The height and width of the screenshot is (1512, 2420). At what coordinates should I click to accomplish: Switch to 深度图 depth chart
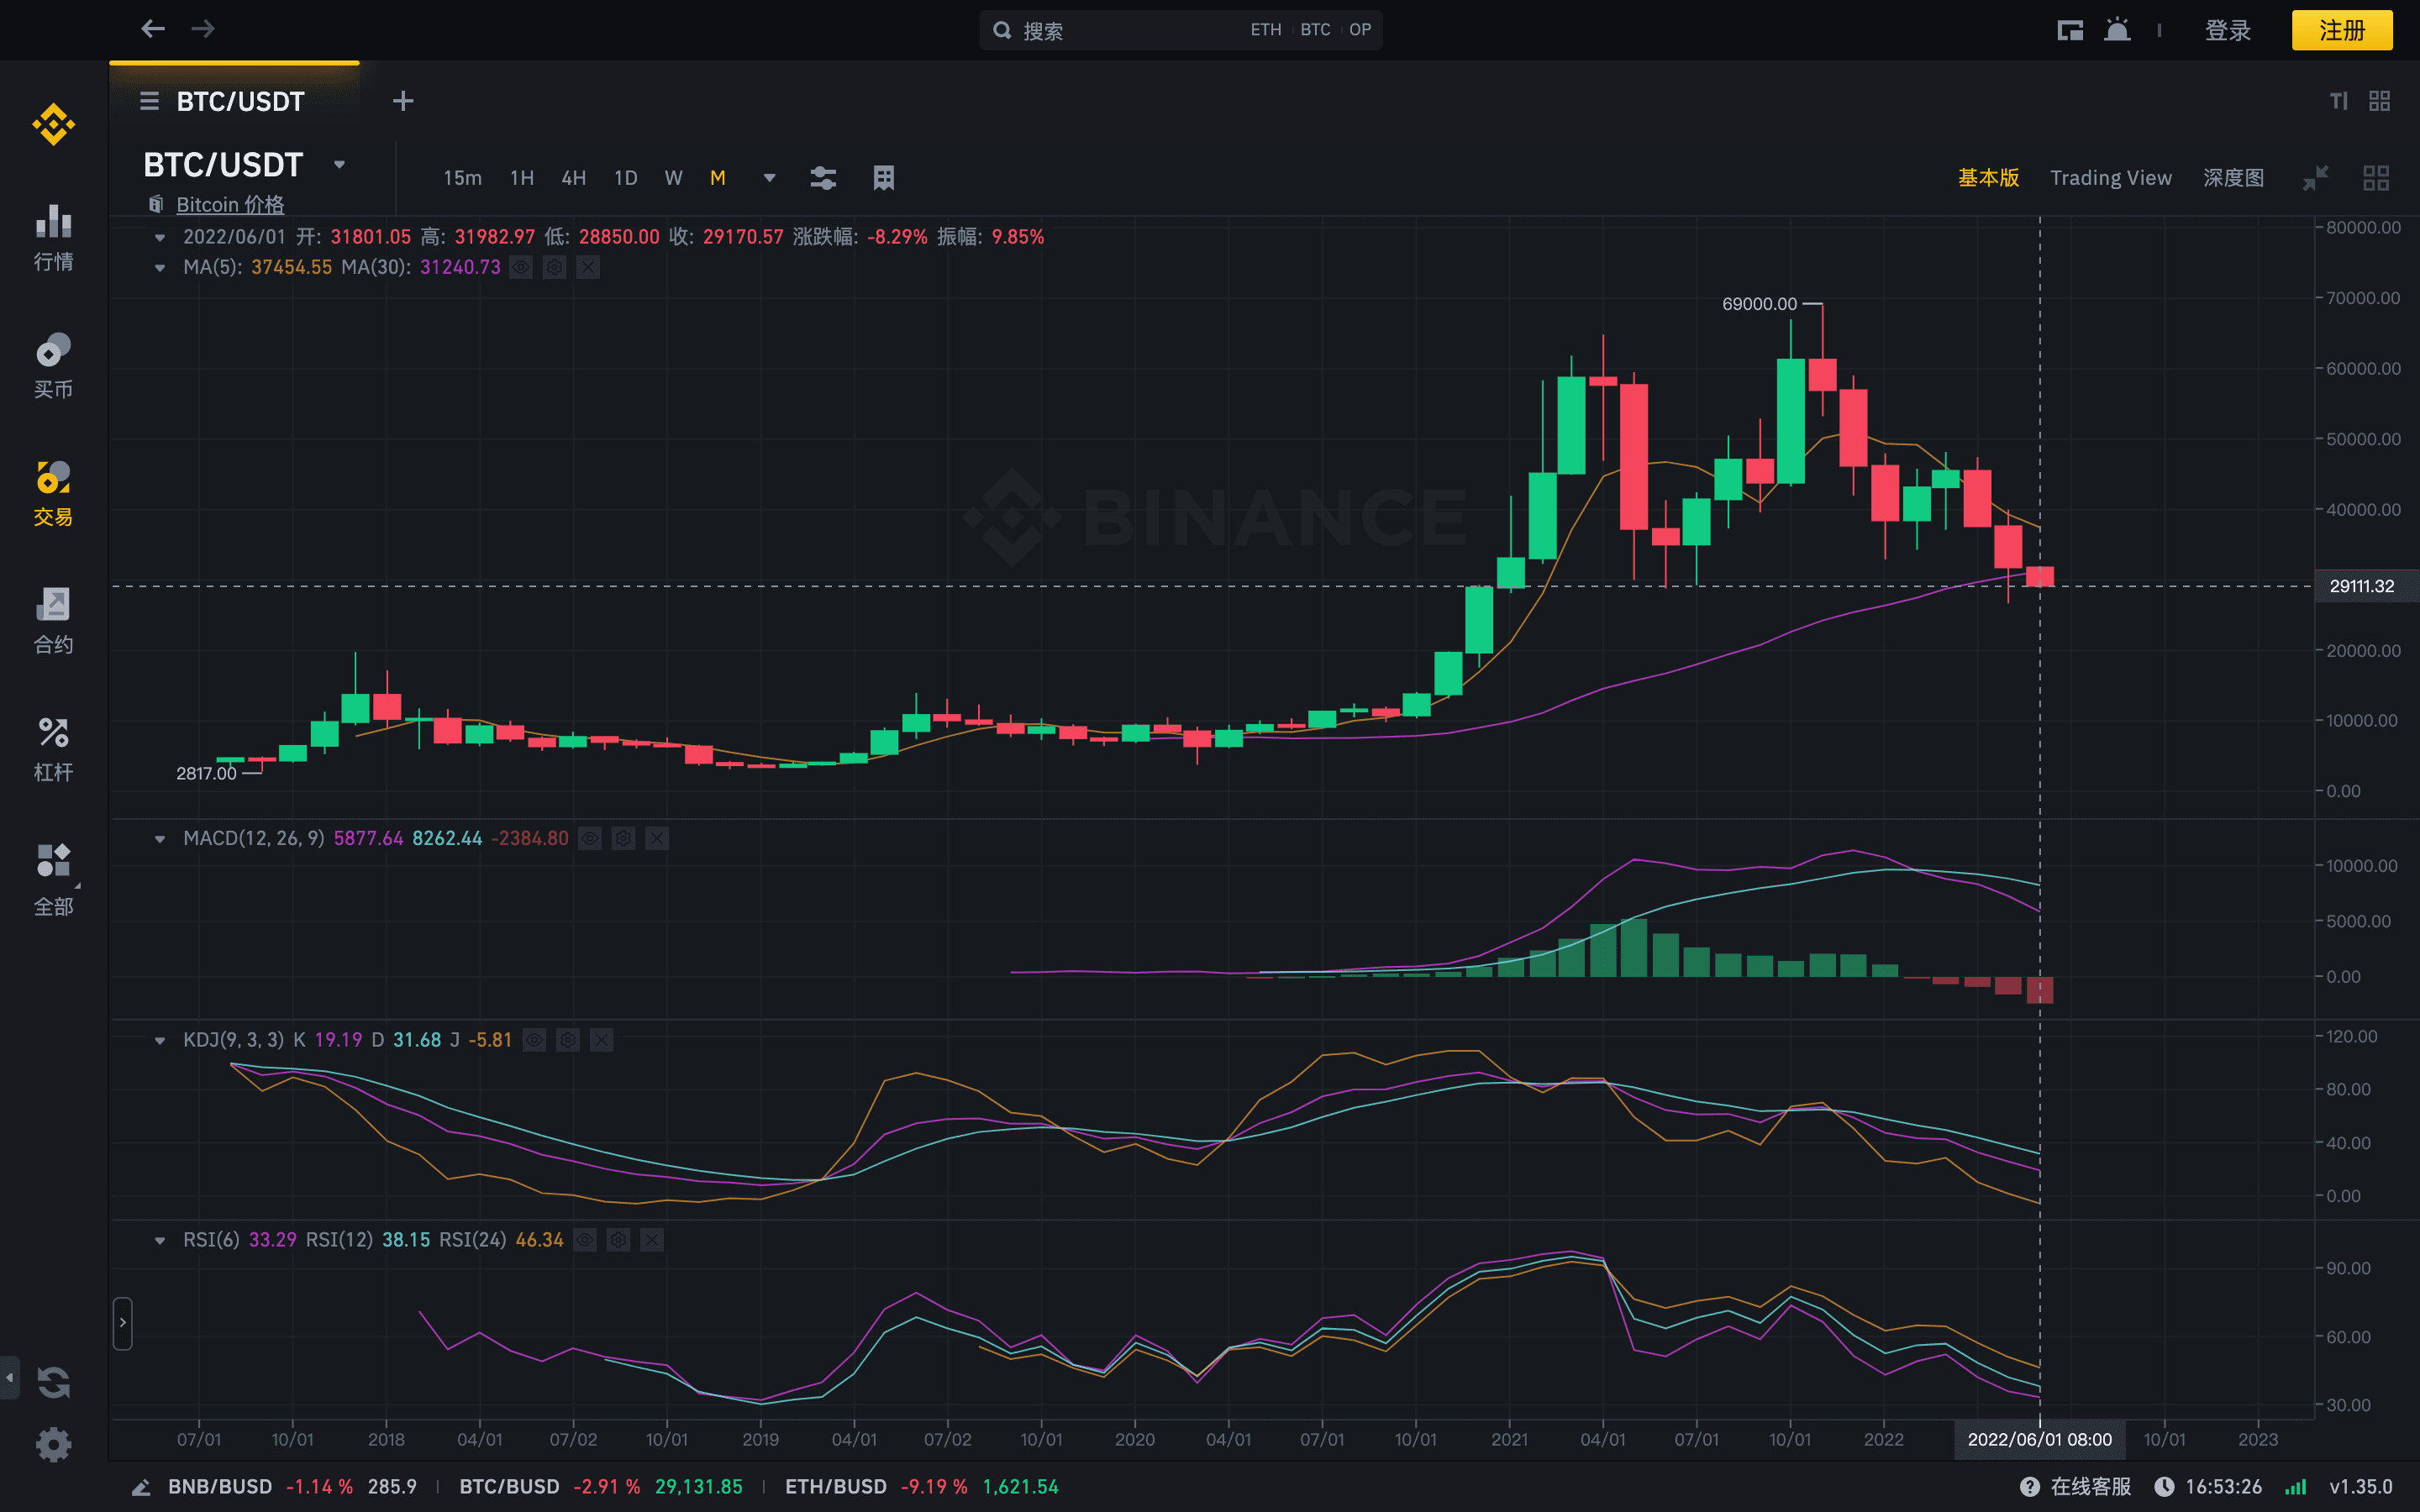click(x=2233, y=178)
